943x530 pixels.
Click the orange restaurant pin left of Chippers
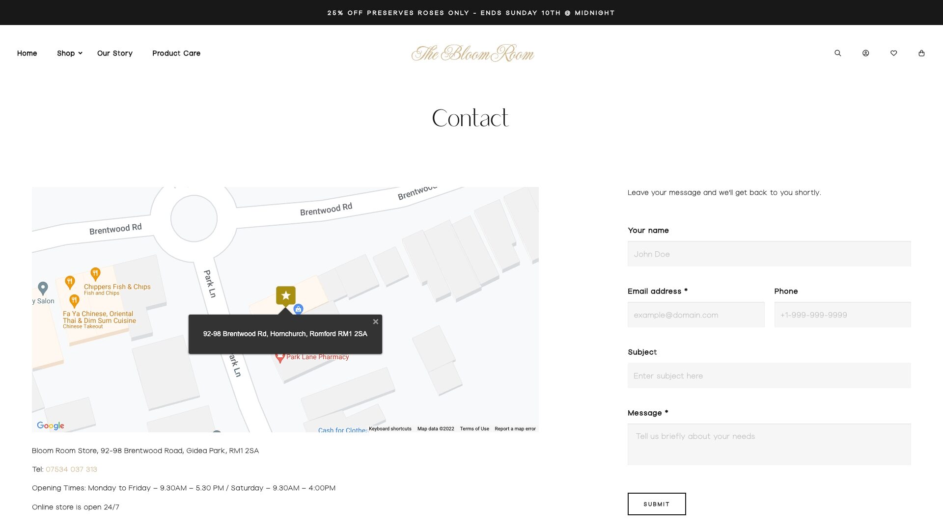click(x=70, y=282)
